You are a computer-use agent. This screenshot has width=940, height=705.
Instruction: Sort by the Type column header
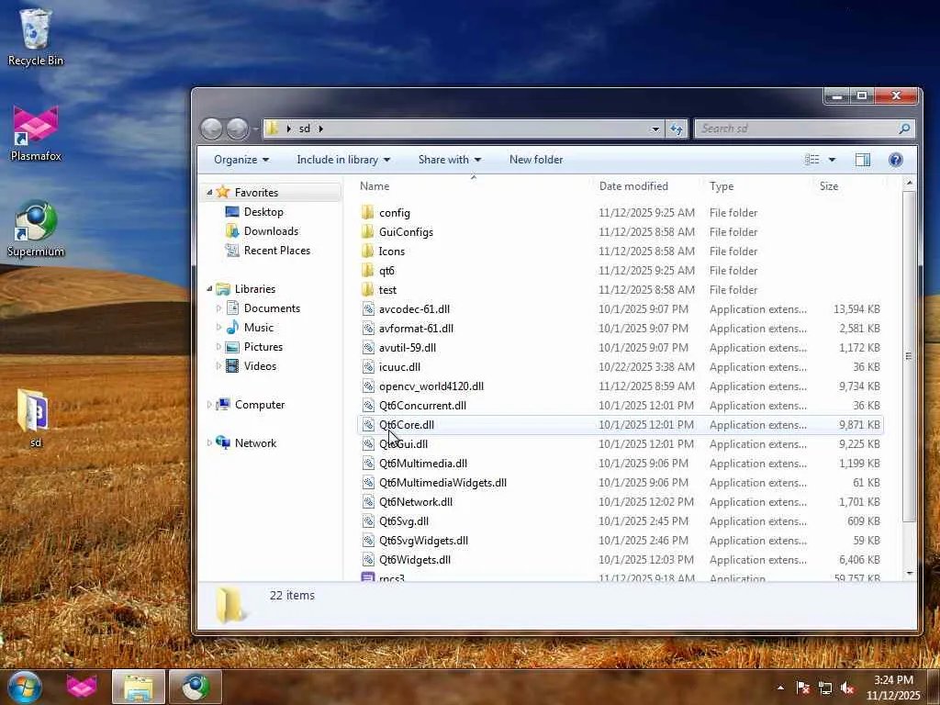click(759, 186)
